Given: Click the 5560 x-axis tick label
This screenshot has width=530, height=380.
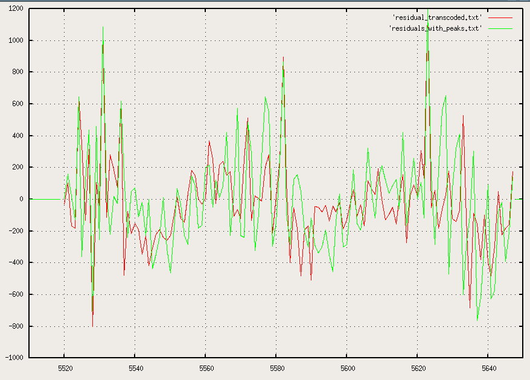Looking at the screenshot, I should 206,367.
